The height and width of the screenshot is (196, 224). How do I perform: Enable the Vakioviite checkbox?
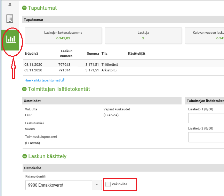(x=108, y=184)
